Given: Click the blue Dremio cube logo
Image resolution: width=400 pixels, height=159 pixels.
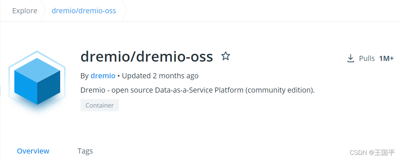Looking at the screenshot, I should (37, 81).
